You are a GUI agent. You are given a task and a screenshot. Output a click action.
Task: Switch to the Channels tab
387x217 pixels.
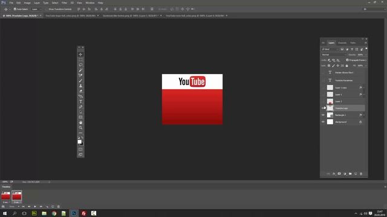(342, 43)
